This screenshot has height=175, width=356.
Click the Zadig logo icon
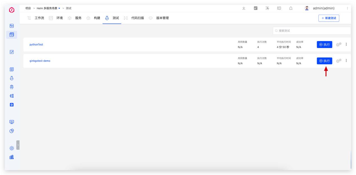pos(12,10)
